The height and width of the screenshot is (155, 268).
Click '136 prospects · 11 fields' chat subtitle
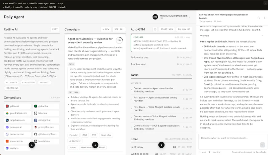[x=210, y=21]
